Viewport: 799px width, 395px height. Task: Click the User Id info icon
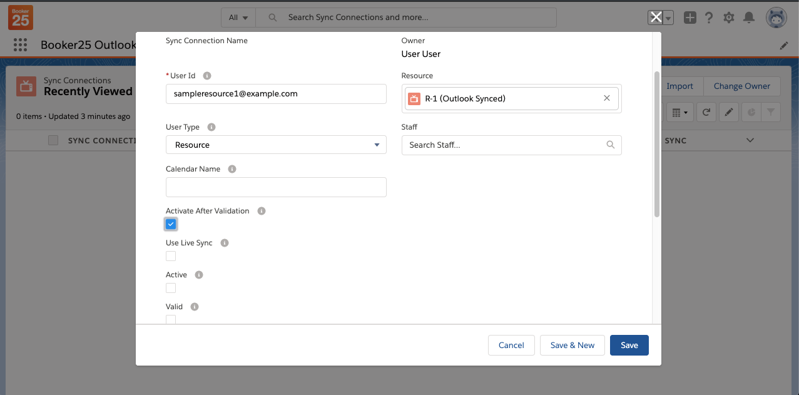click(x=207, y=76)
